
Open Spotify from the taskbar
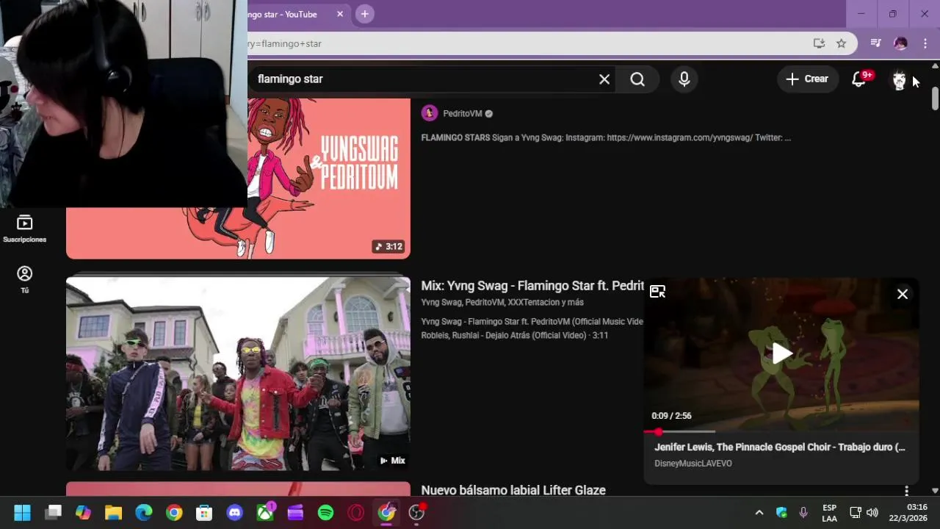pyautogui.click(x=325, y=513)
